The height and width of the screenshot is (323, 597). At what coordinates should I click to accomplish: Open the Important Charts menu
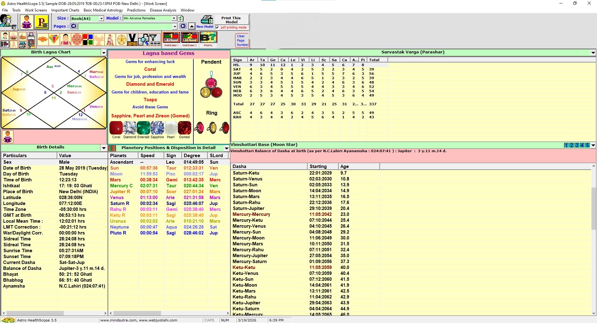pyautogui.click(x=65, y=10)
